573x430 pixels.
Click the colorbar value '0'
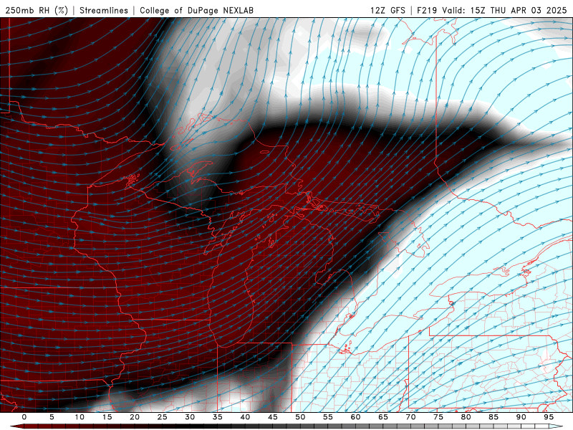coord(24,417)
